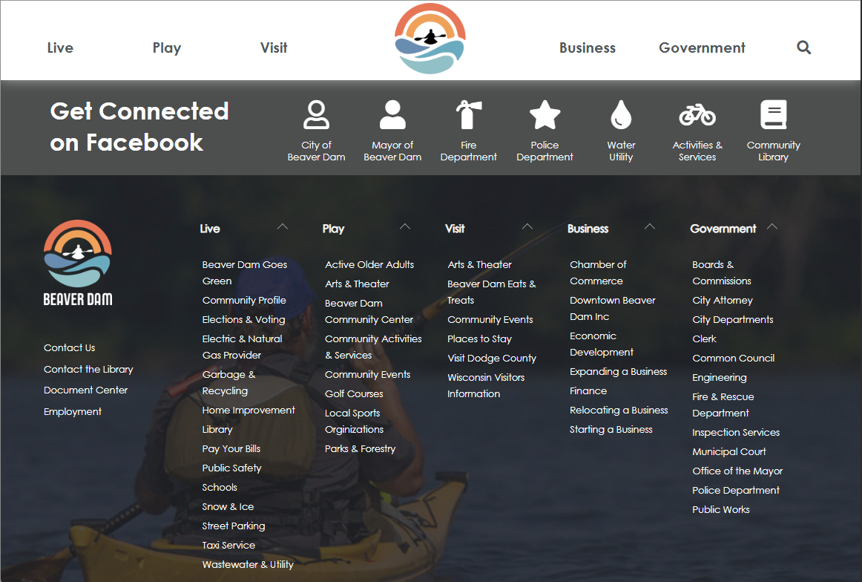This screenshot has width=862, height=582.
Task: Open Document Center link
Action: (86, 390)
